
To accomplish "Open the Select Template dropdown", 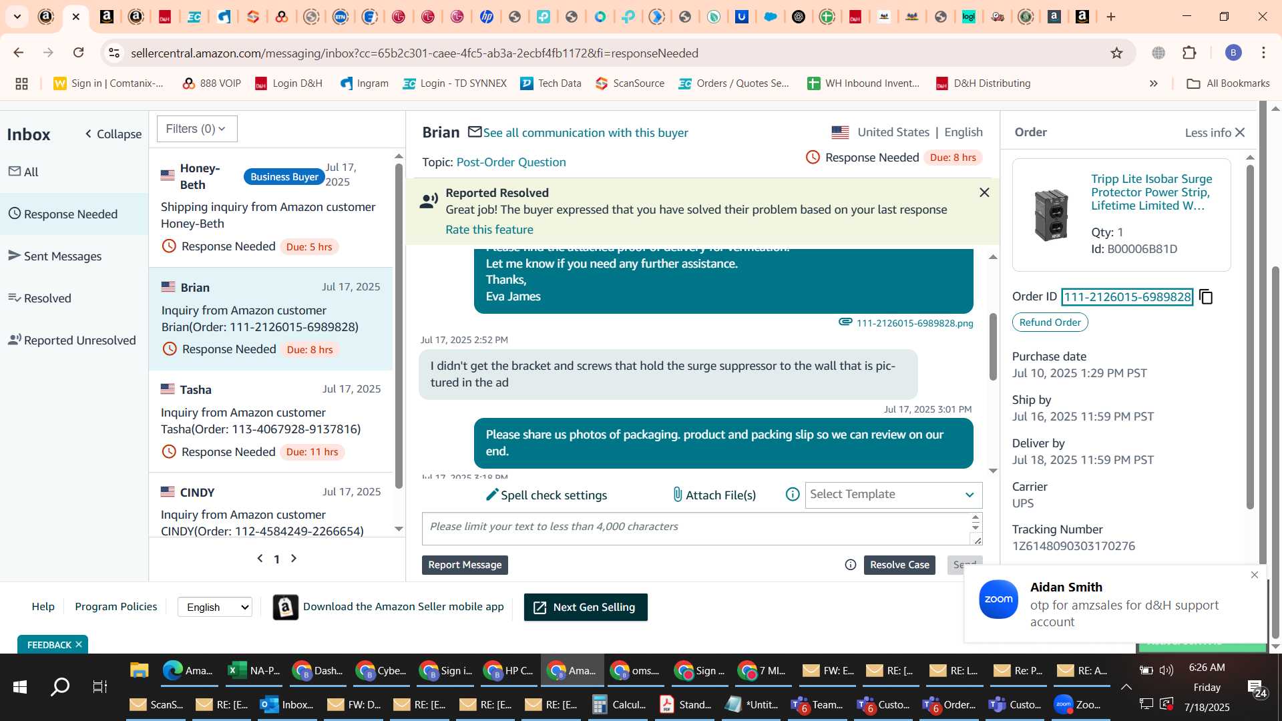I will pos(893,495).
